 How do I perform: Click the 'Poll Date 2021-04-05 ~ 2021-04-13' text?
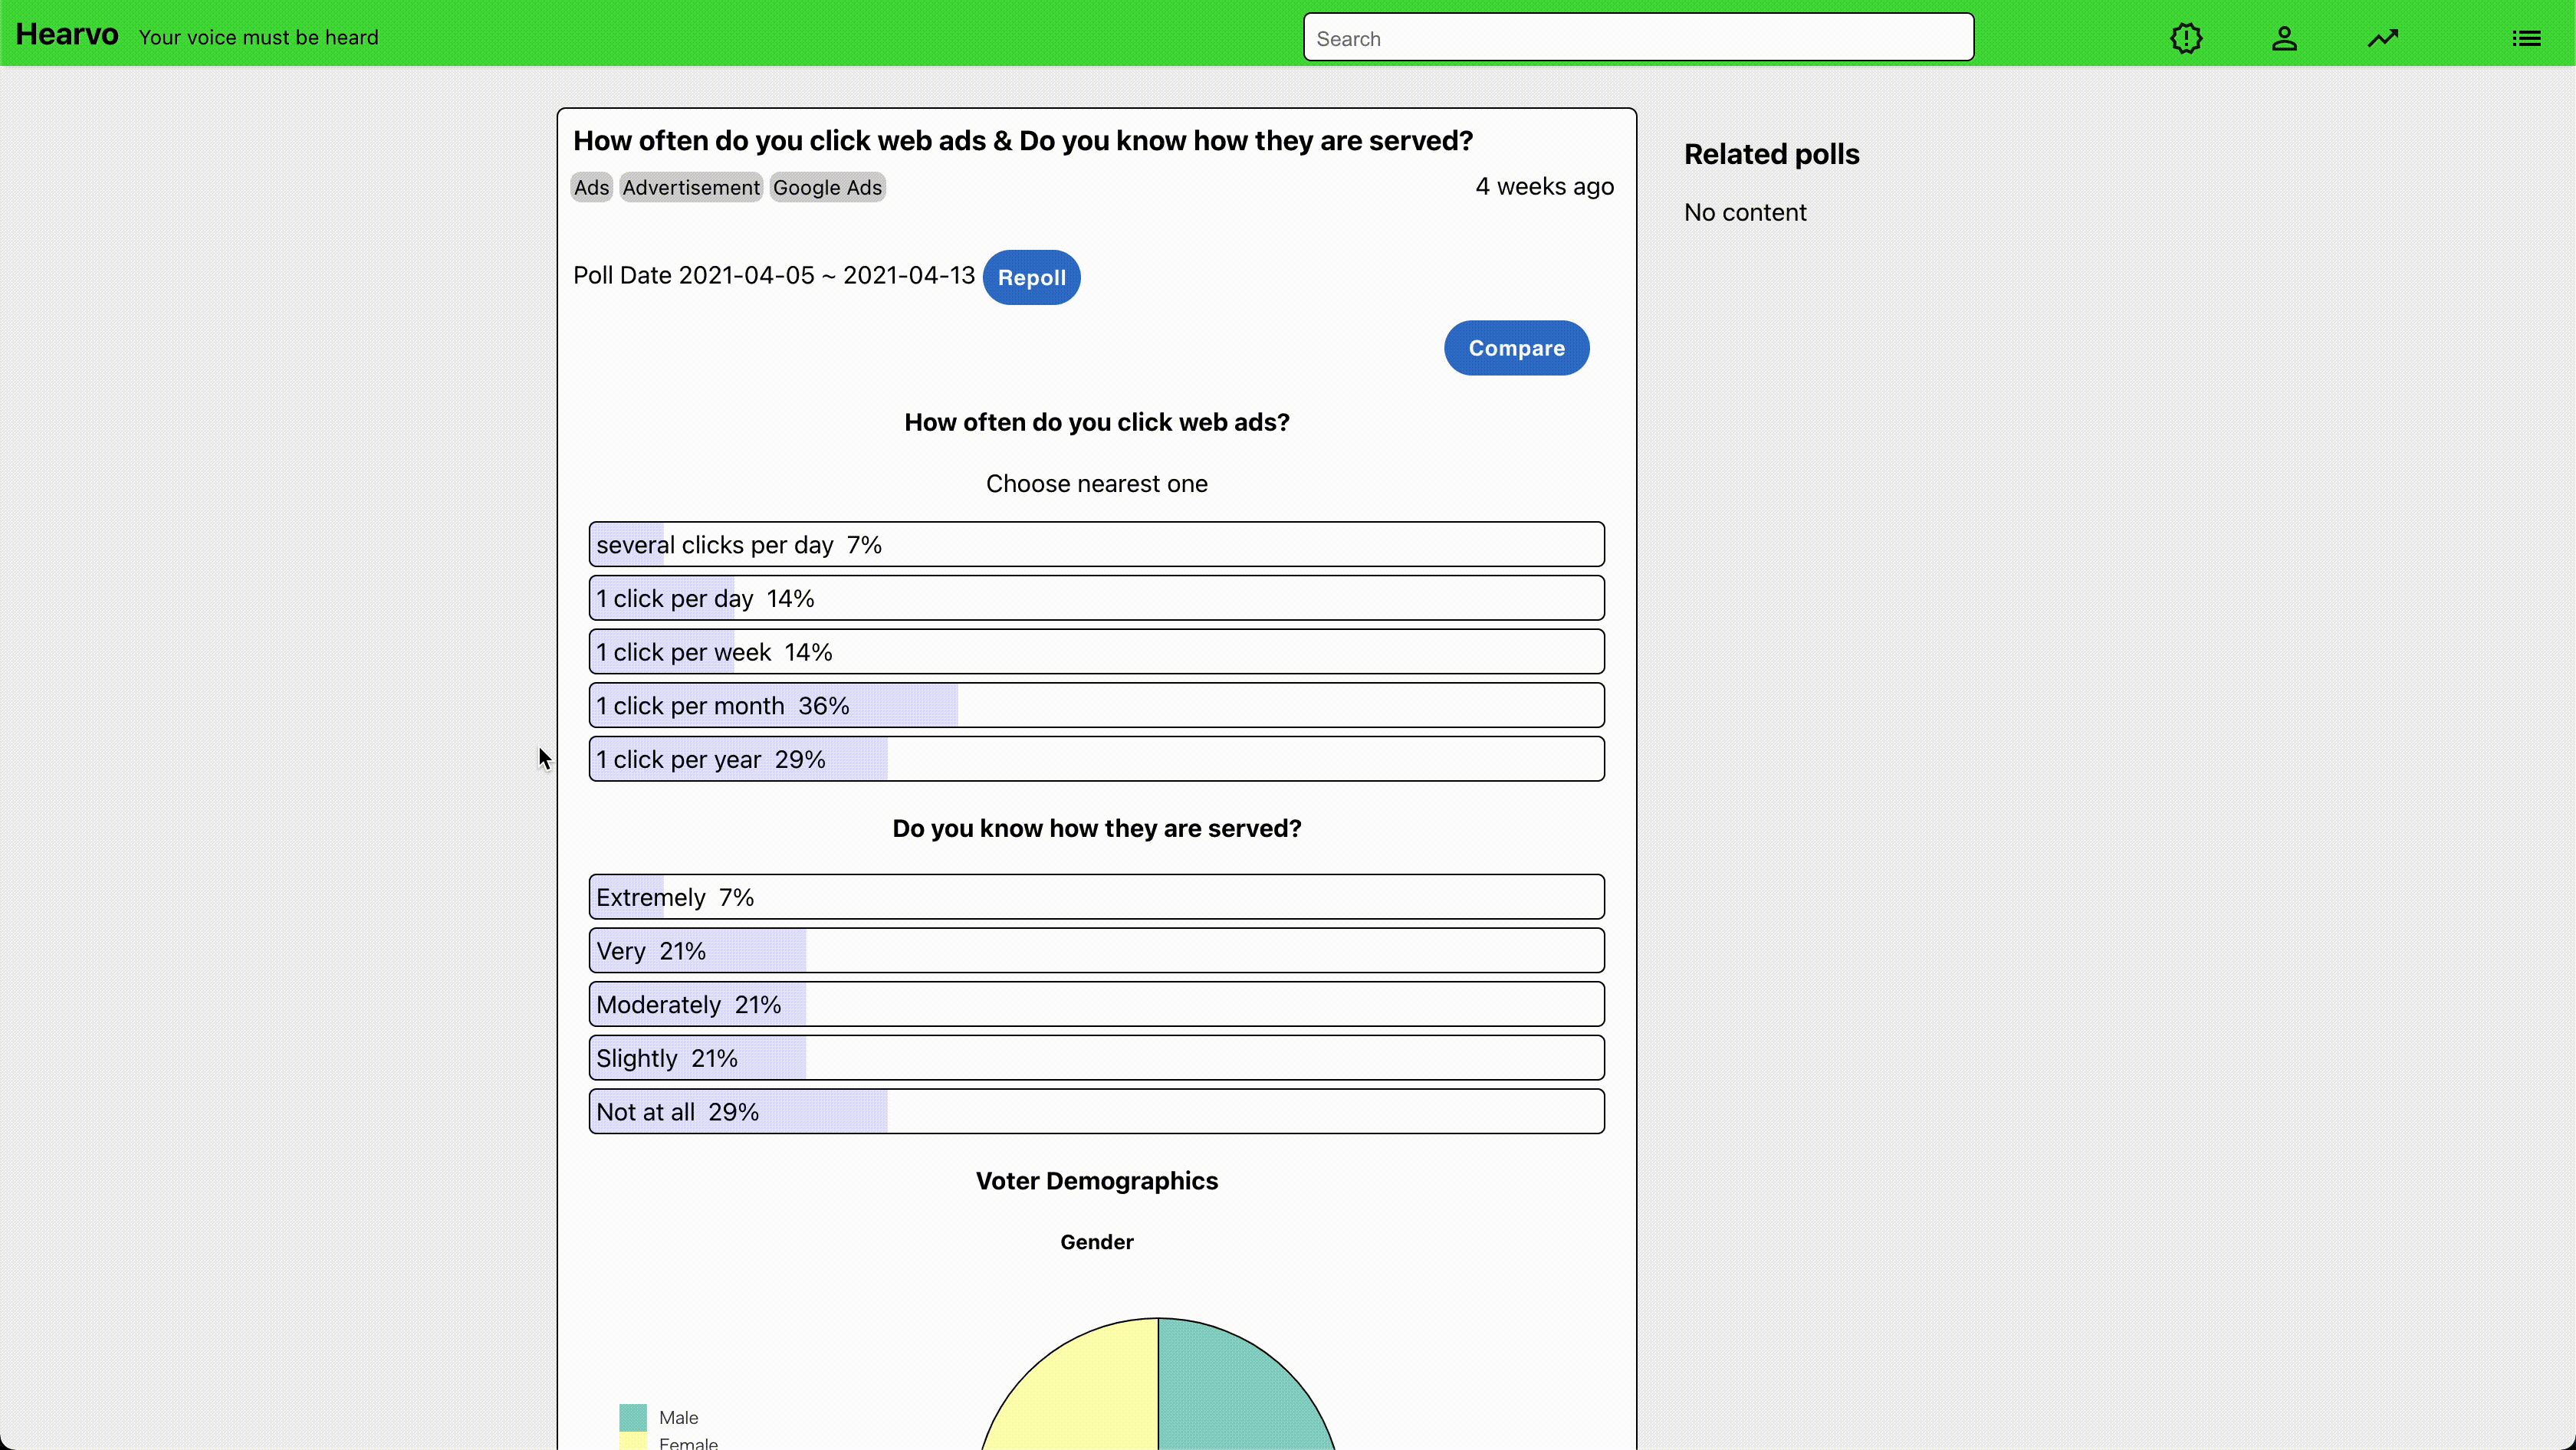click(773, 276)
